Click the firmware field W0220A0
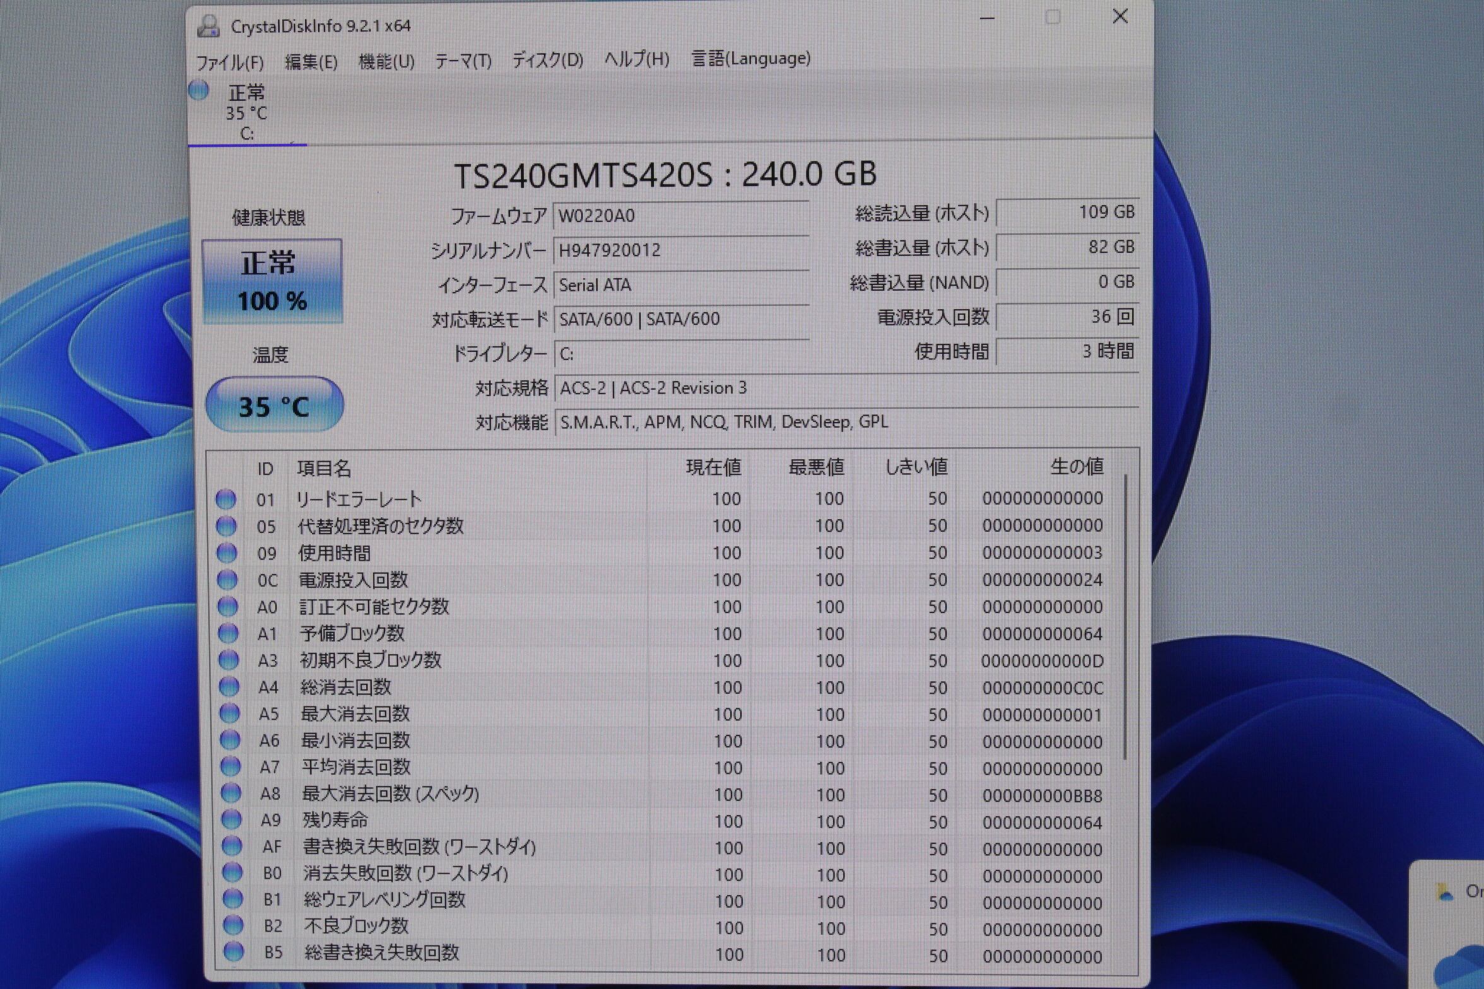This screenshot has width=1484, height=989. (x=681, y=216)
